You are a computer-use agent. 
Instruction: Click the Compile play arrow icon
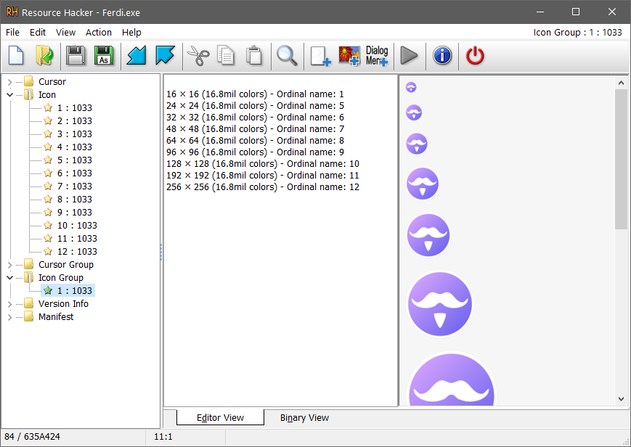pyautogui.click(x=410, y=56)
